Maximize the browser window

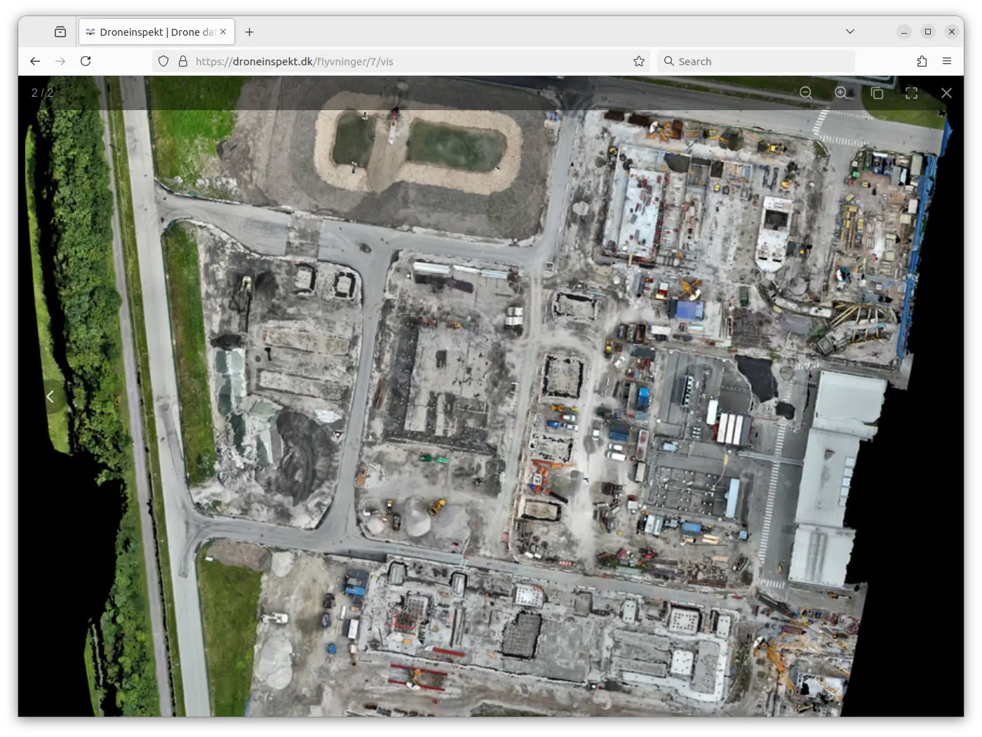coord(928,32)
